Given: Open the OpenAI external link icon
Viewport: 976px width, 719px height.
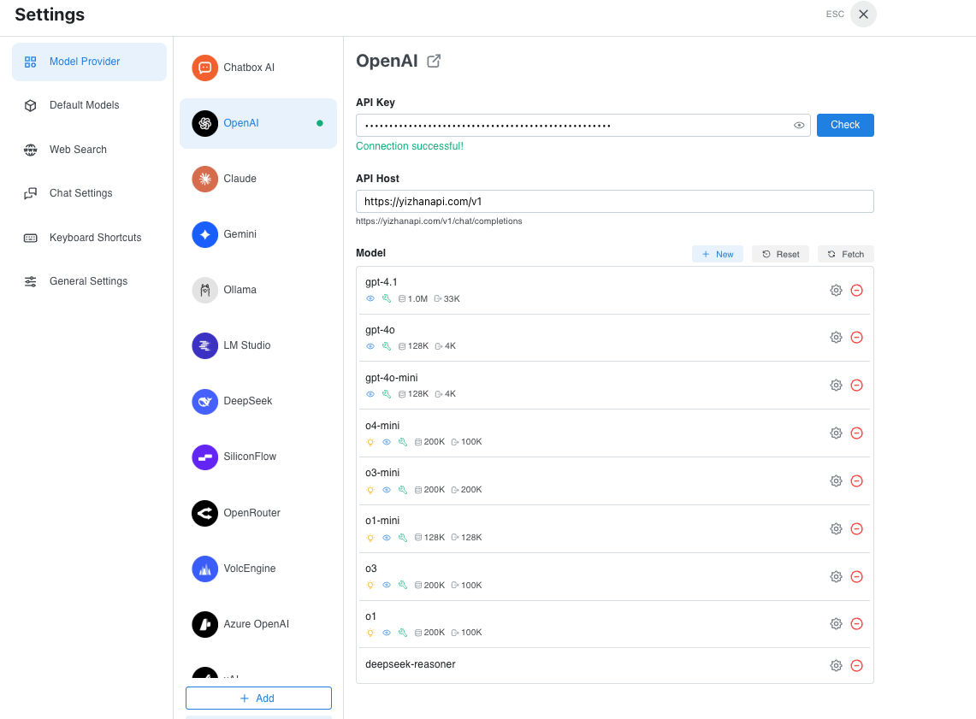Looking at the screenshot, I should 434,61.
